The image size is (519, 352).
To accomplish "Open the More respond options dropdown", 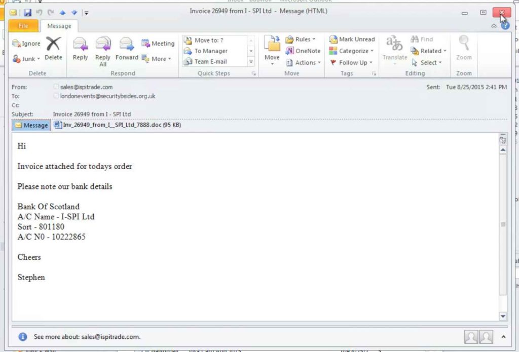I will (x=158, y=59).
